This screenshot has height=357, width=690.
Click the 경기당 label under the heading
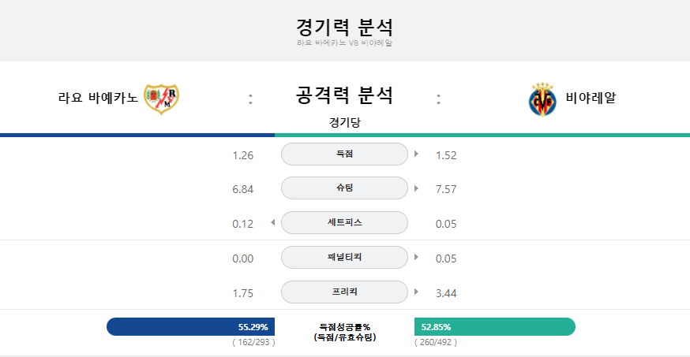344,122
